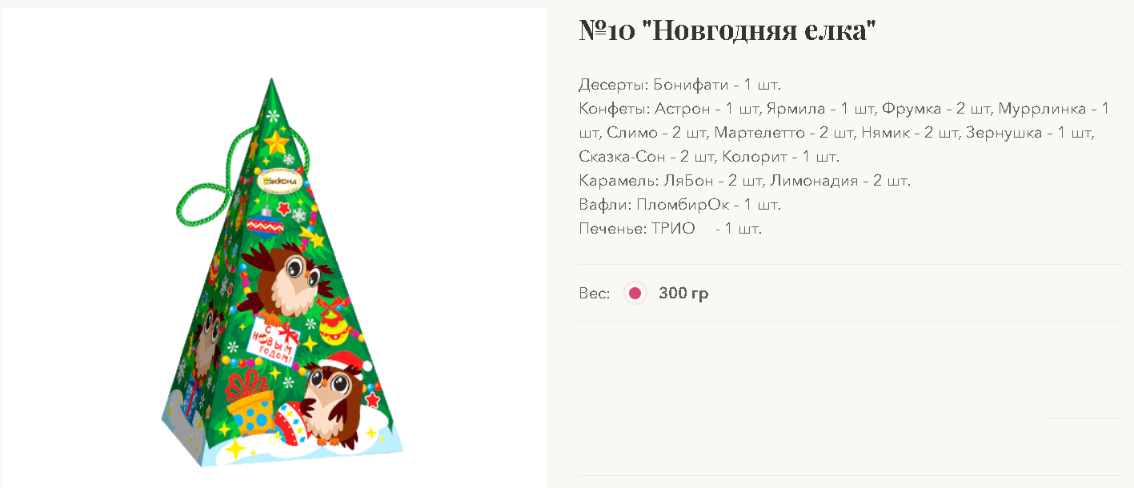Click the striped ornament under the logo
The height and width of the screenshot is (488, 1134).
[x=263, y=219]
